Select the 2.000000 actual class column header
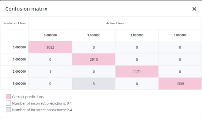Screen dimensions: 202x118 [x=137, y=35]
